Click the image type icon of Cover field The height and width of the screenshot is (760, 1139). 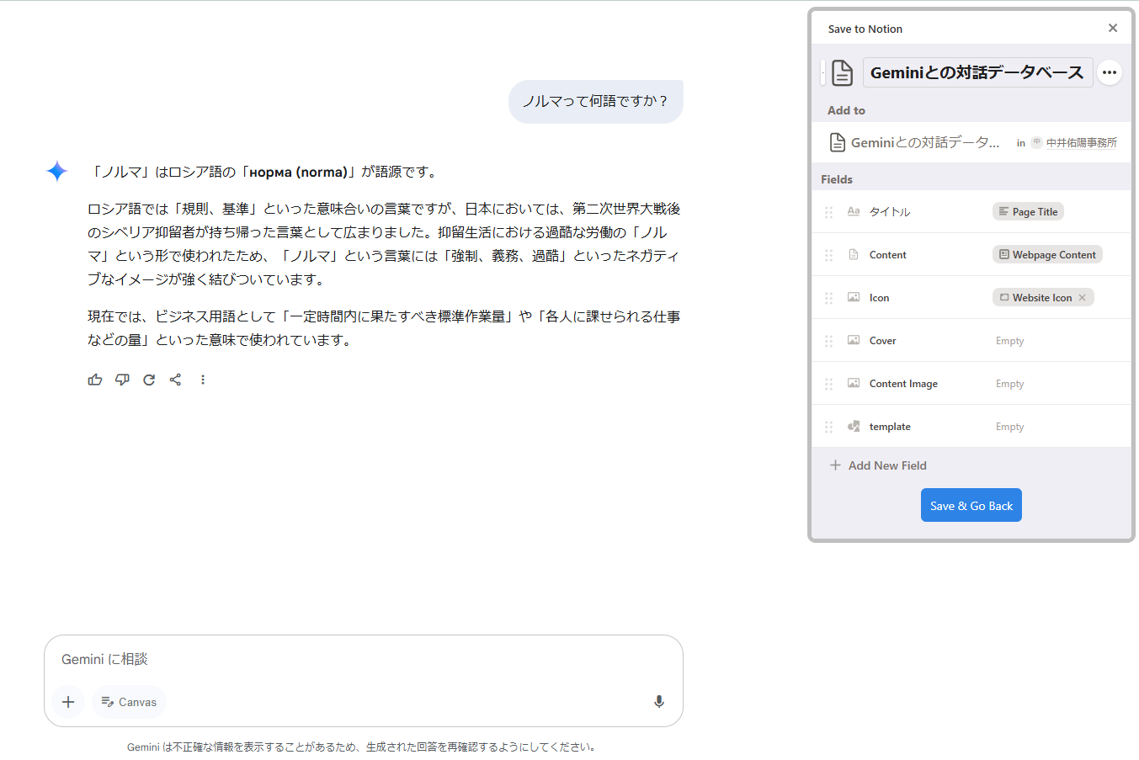click(x=854, y=340)
